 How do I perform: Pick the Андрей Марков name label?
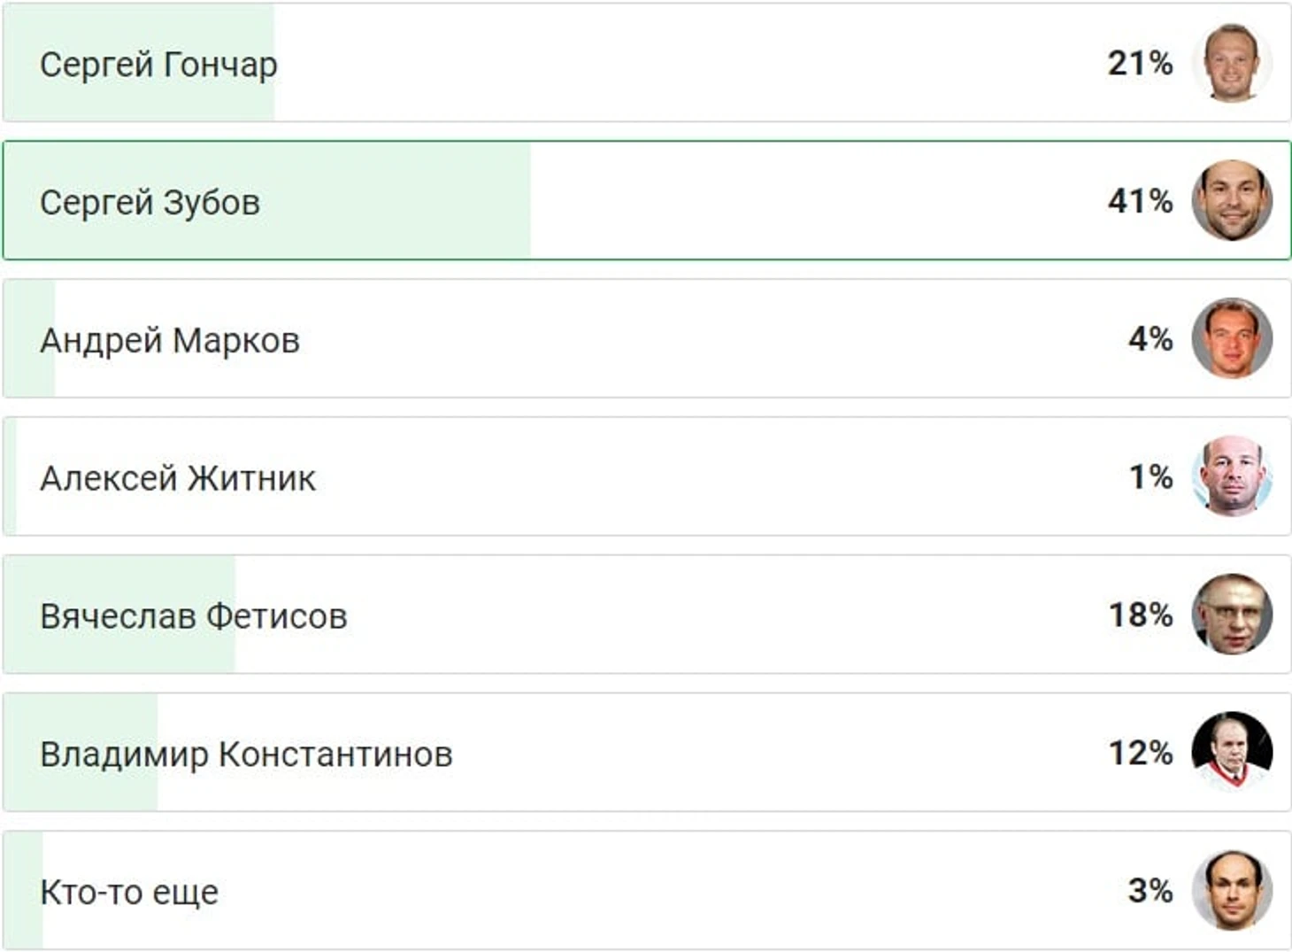click(170, 341)
